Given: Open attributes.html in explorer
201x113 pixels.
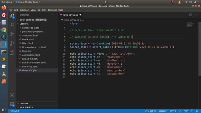Looking at the screenshot, I should pyautogui.click(x=30, y=35).
